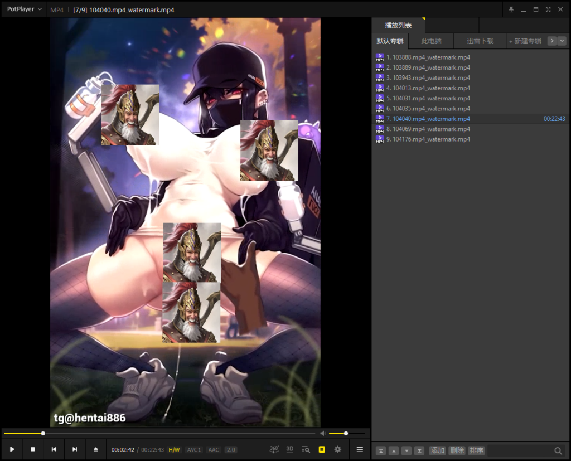Click the AVC1 video codec label
Image resolution: width=571 pixels, height=461 pixels.
193,450
